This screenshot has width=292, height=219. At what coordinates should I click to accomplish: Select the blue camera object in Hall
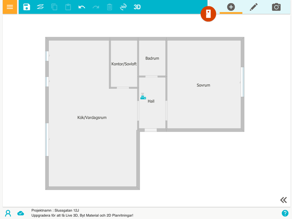(x=143, y=96)
